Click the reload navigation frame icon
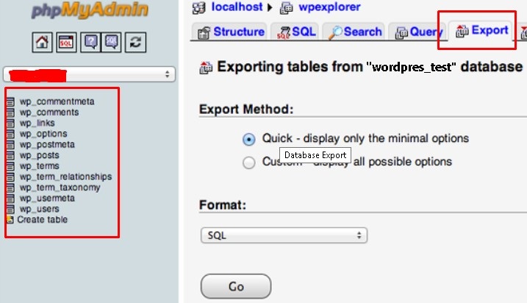 [135, 43]
